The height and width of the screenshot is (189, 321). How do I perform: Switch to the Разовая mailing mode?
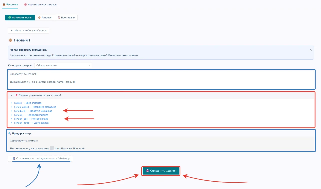(x=45, y=18)
